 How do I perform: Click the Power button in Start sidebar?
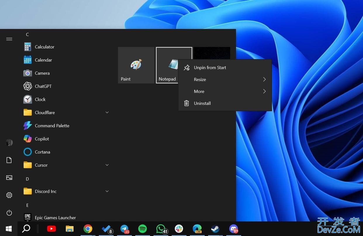[x=9, y=213]
